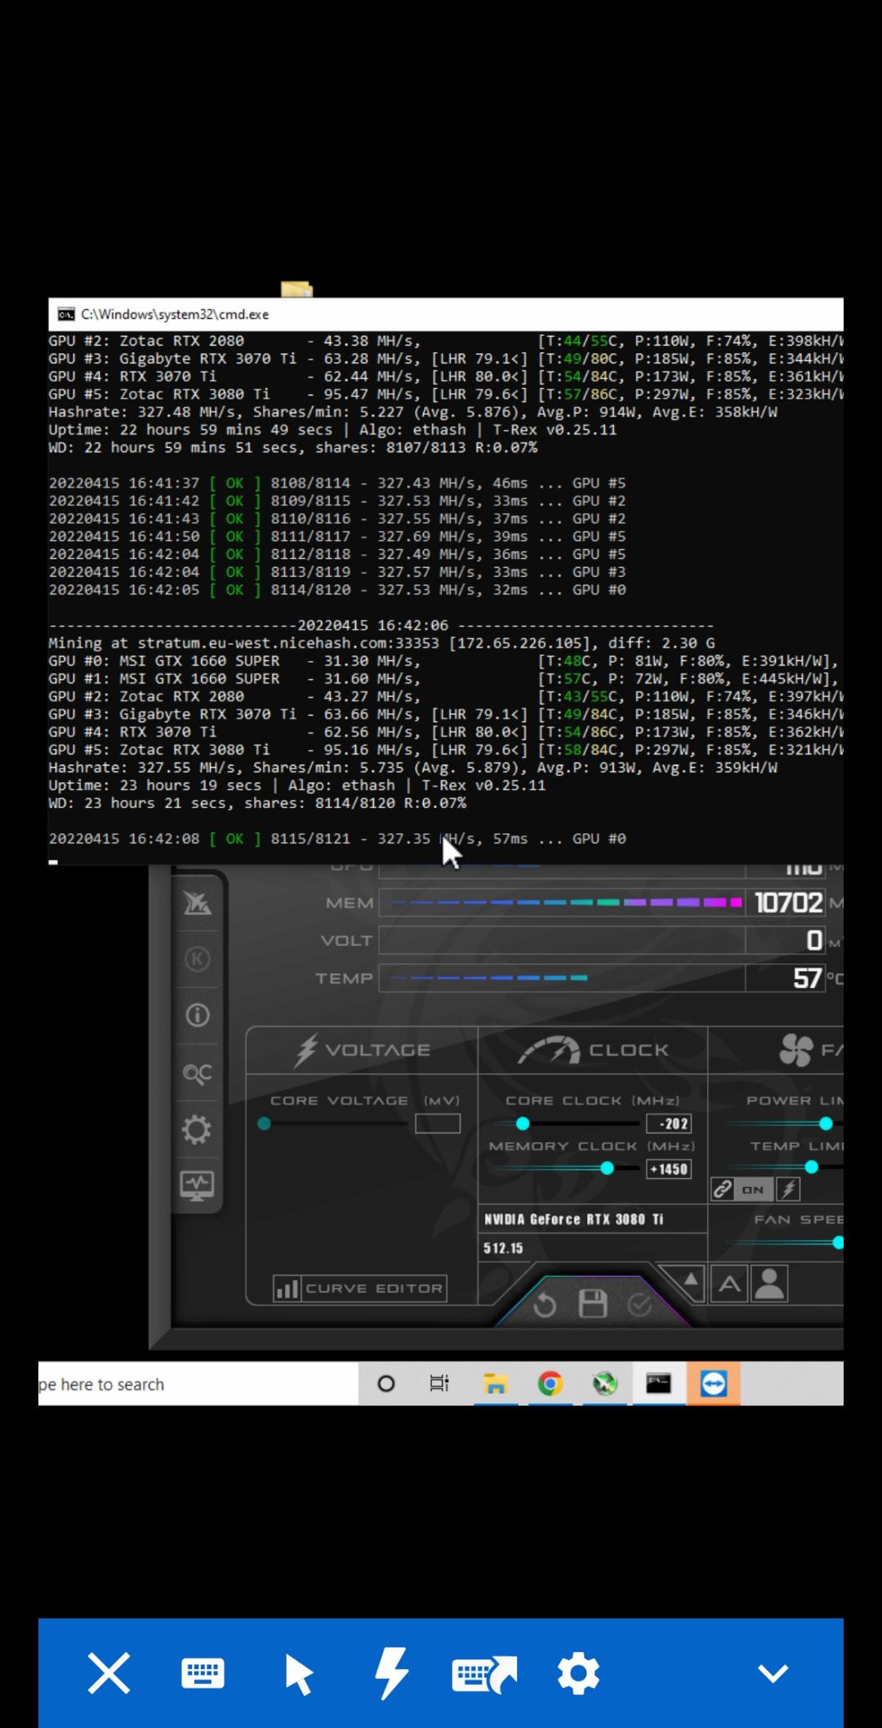882x1728 pixels.
Task: Click the Kombustor K icon in Afterburner sidebar
Action: pyautogui.click(x=197, y=958)
